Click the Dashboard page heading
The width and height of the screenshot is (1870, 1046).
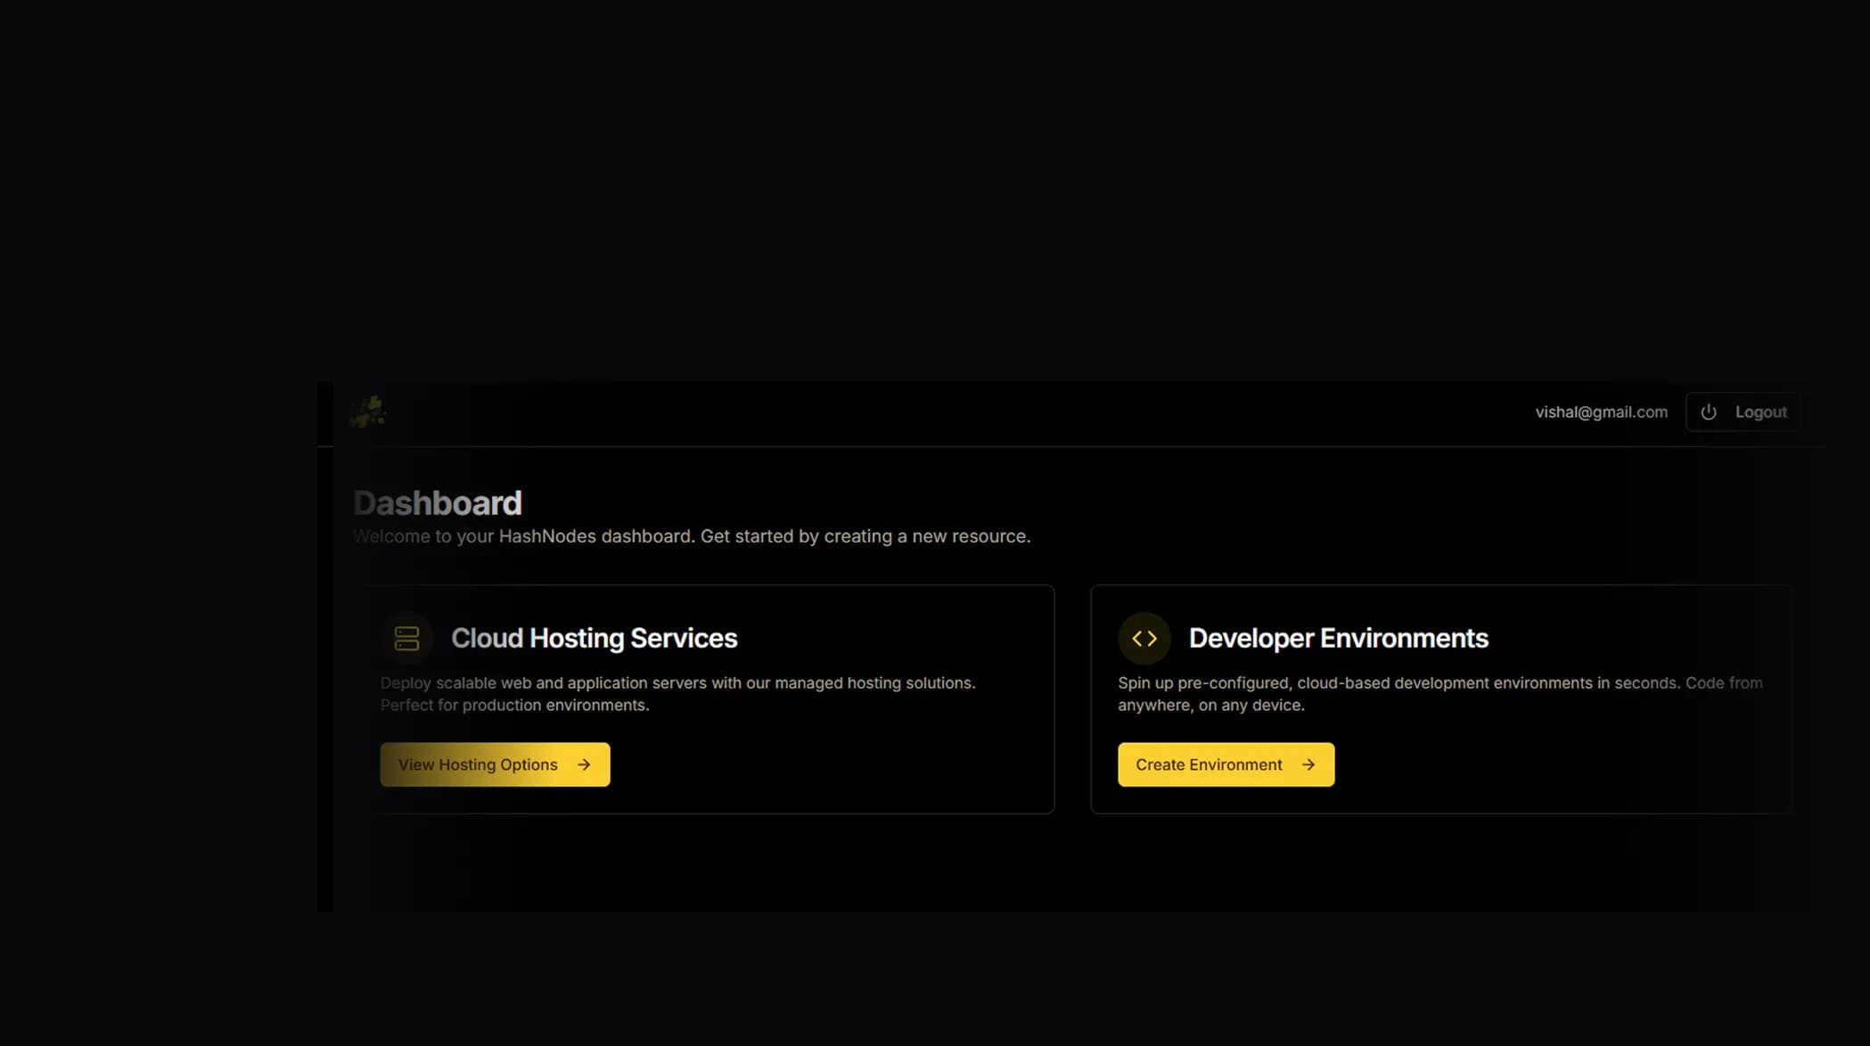[438, 502]
